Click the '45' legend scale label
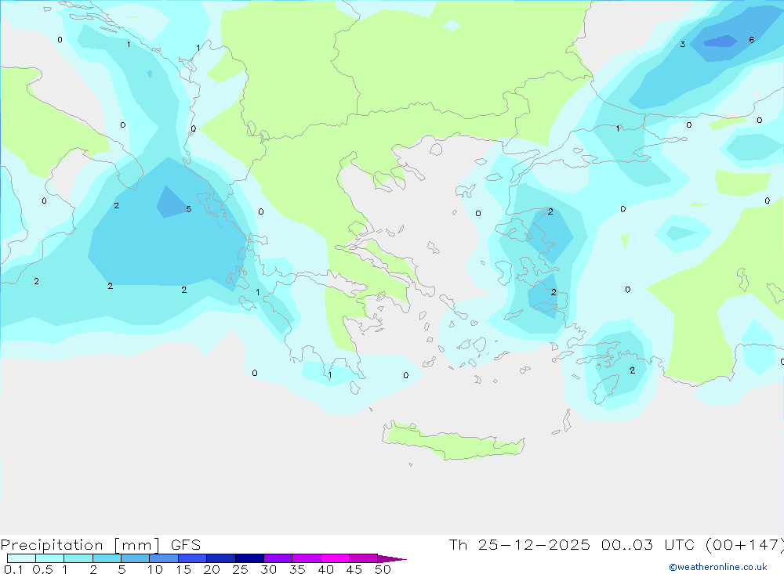This screenshot has height=574, width=784. [354, 569]
